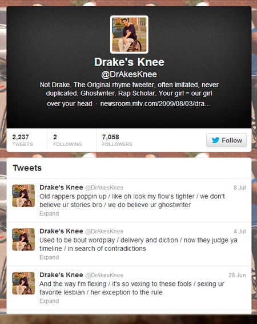This screenshot has height=324, width=257.
Task: Click the avatar on the 8 Jul tweet
Action: [23, 196]
